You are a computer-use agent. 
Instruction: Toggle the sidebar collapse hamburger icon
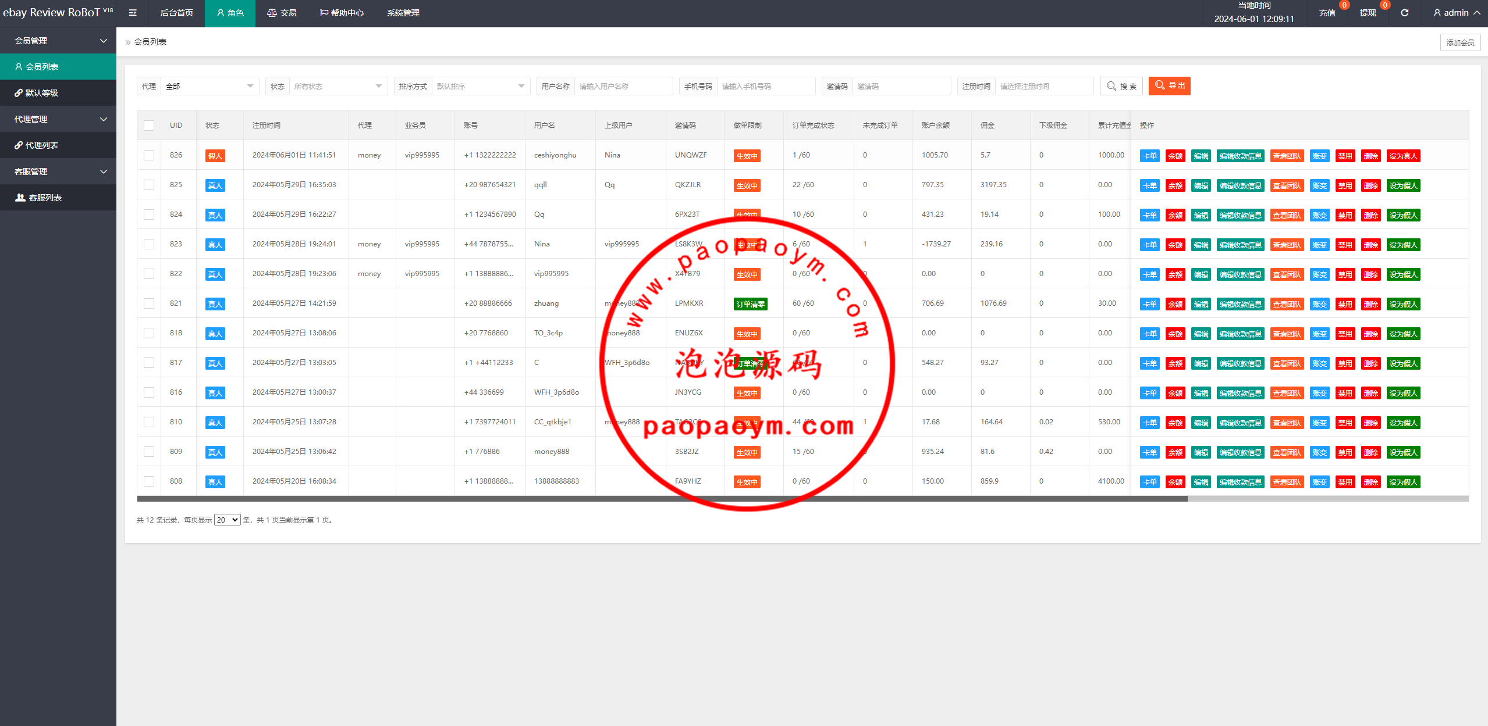133,13
